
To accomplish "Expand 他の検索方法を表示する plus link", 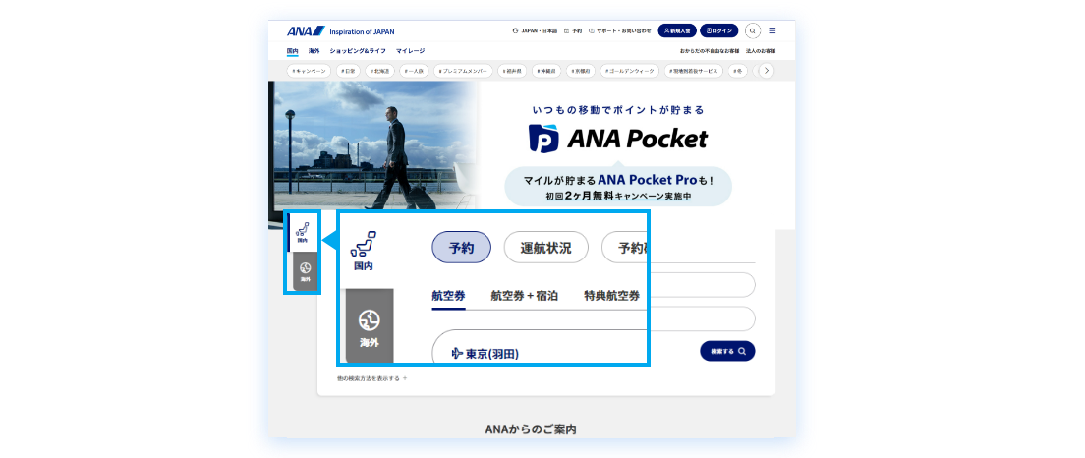I will coord(371,378).
